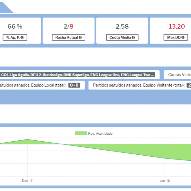Screen dimensions: 191x191
Task: Open the Cuota Media info icon tooltip
Action: [x=133, y=38]
